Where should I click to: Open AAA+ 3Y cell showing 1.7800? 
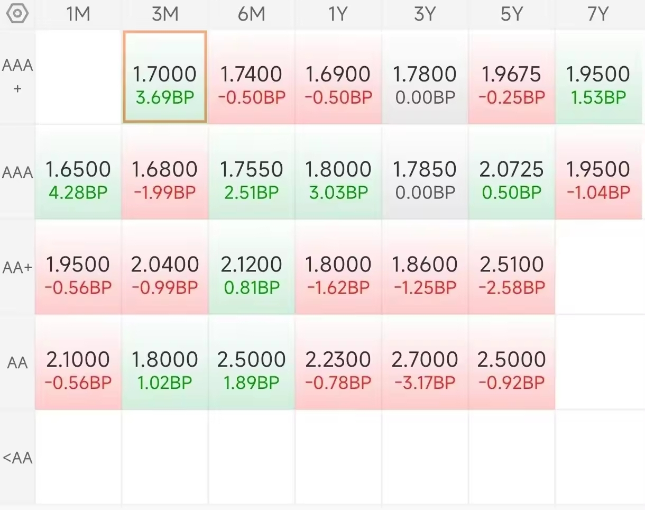425,77
